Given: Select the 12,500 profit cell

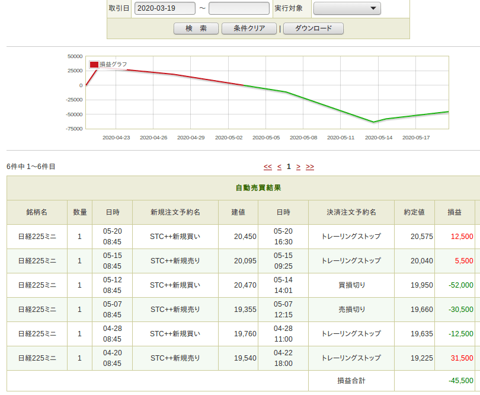Looking at the screenshot, I should [462, 237].
